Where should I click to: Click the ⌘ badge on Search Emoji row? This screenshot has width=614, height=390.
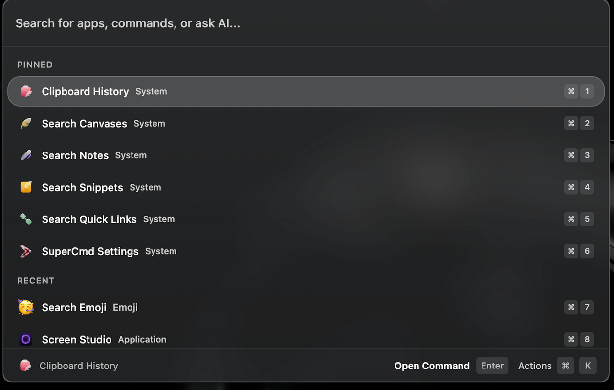coord(571,307)
